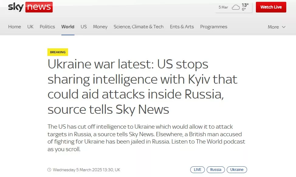The image size is (296, 177).
Task: Open the Ukraine topic tag
Action: [237, 170]
